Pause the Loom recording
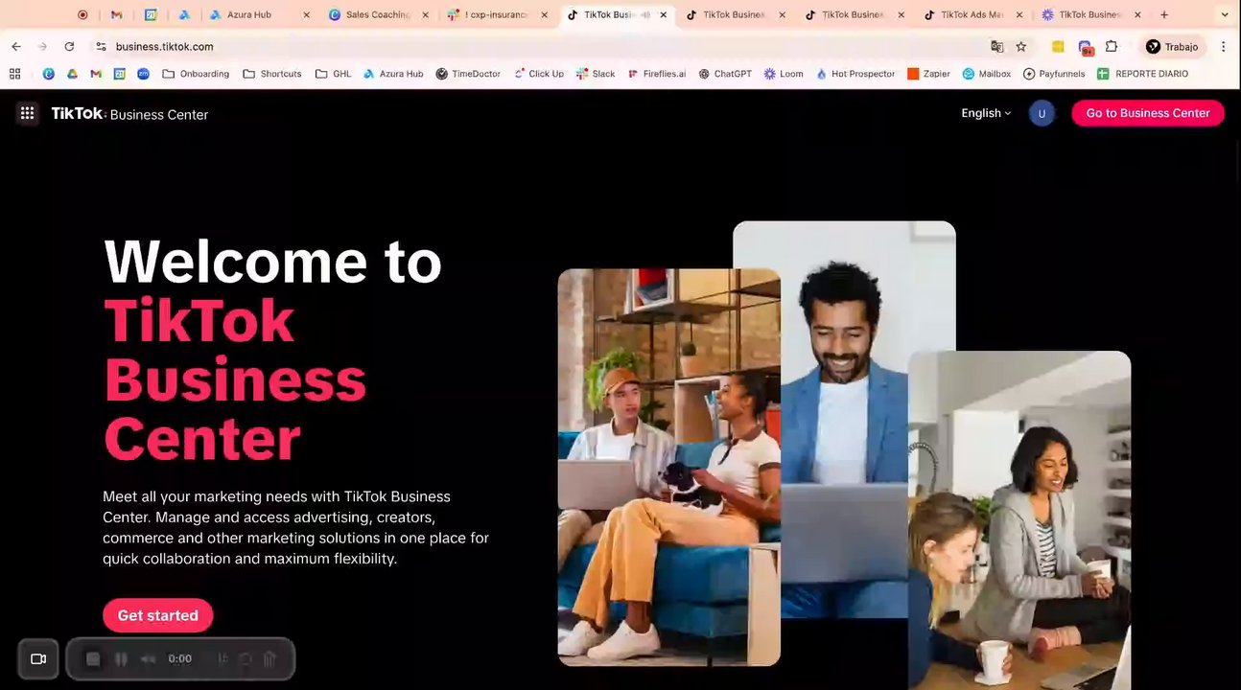This screenshot has width=1241, height=690. [x=121, y=658]
